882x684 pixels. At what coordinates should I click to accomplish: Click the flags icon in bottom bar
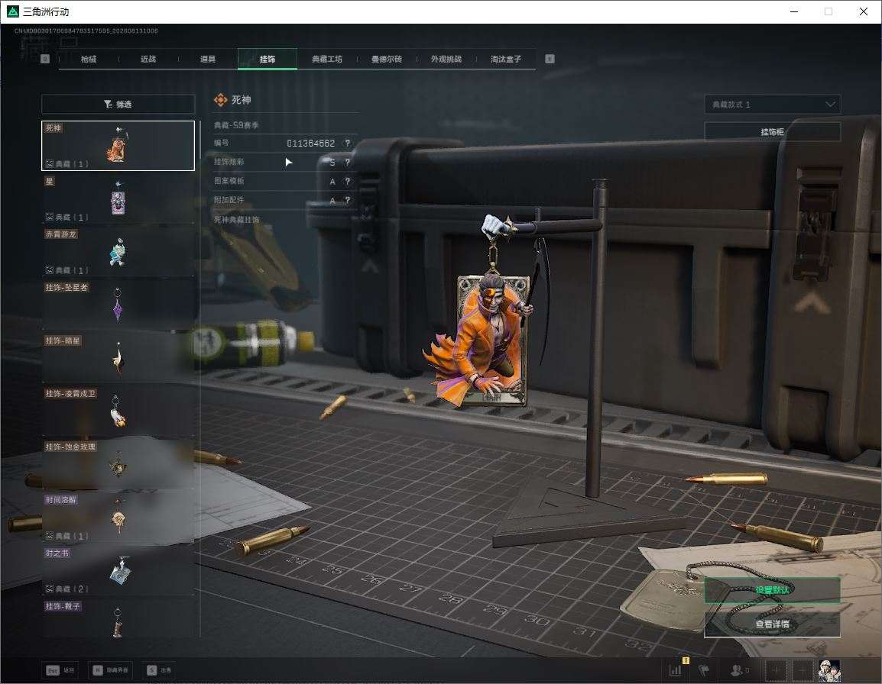[x=704, y=670]
